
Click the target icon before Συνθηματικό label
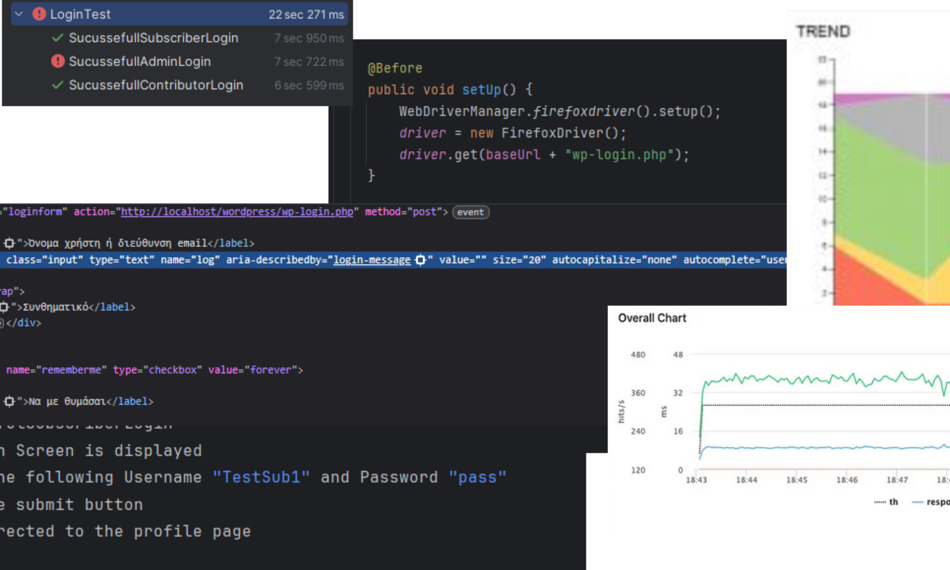[x=4, y=307]
